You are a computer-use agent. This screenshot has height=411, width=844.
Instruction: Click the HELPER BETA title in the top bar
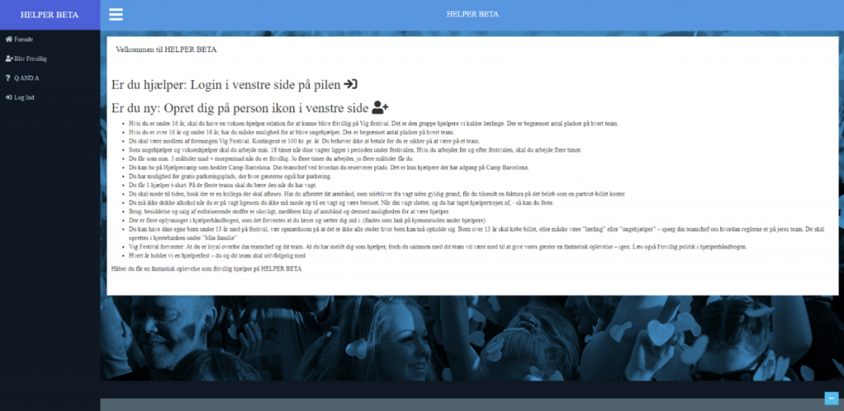[x=472, y=14]
